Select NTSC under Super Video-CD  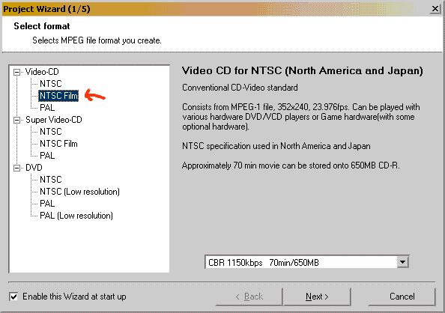tap(50, 132)
